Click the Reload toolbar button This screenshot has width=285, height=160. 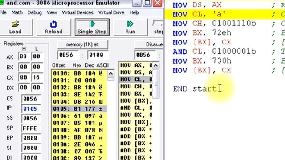pyautogui.click(x=53, y=27)
